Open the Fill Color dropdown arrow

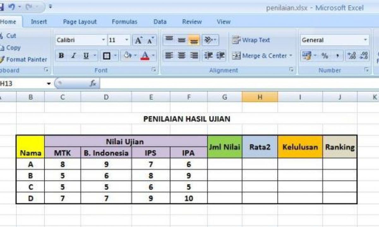click(x=135, y=56)
